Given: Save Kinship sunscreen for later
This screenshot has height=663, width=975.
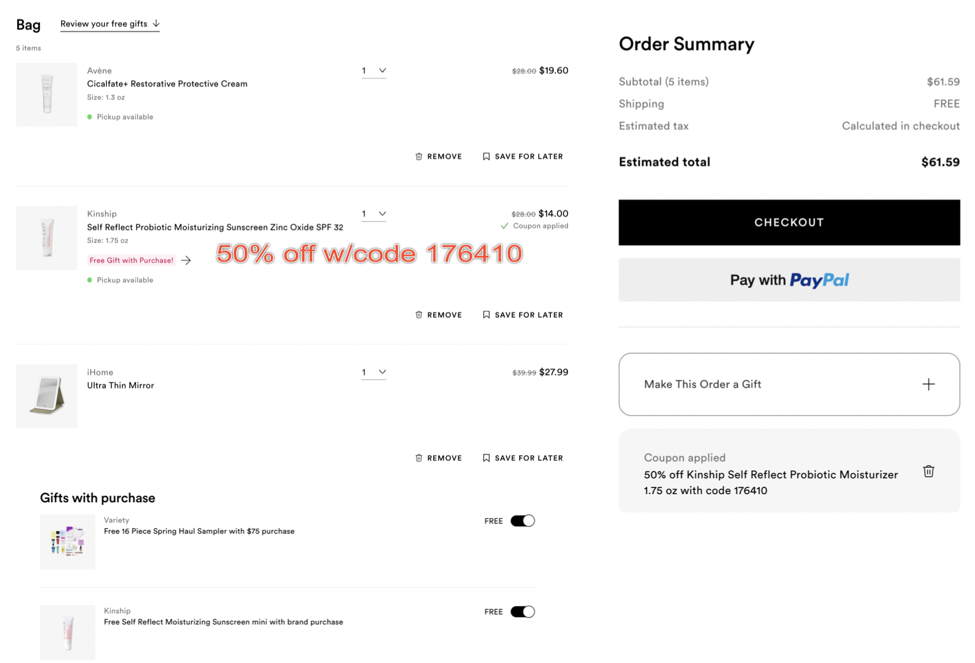Looking at the screenshot, I should [523, 315].
